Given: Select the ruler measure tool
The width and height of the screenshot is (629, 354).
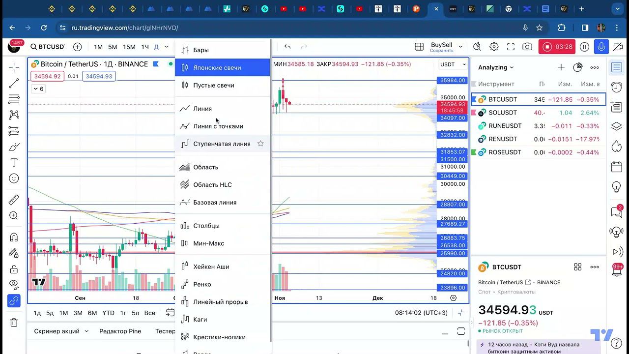Looking at the screenshot, I should pos(14,200).
